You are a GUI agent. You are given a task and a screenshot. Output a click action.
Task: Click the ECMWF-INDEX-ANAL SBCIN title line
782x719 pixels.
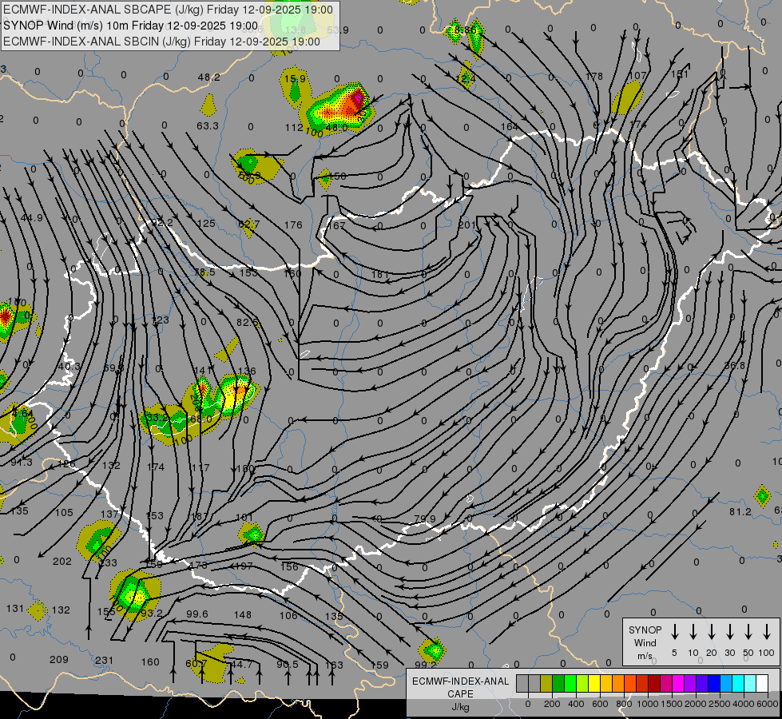click(x=161, y=42)
